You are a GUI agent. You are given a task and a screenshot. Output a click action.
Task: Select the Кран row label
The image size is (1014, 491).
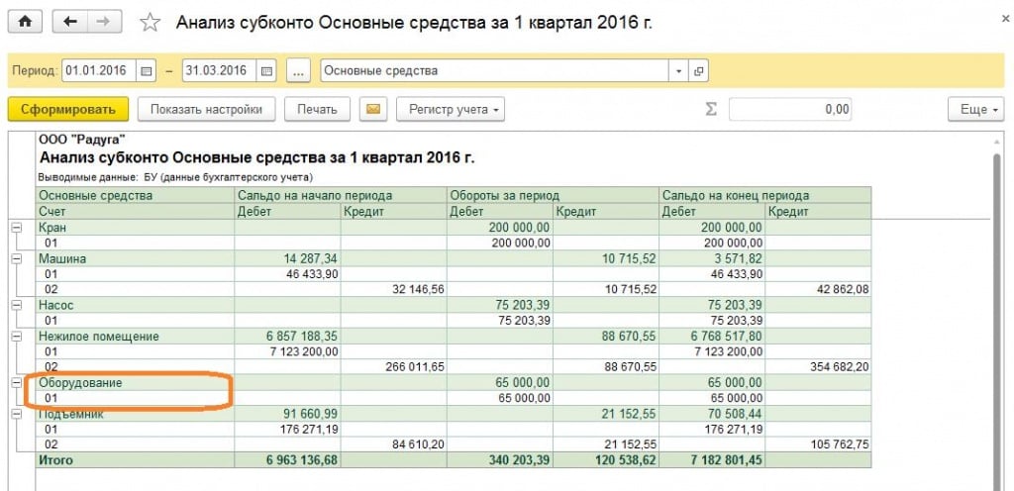[52, 228]
